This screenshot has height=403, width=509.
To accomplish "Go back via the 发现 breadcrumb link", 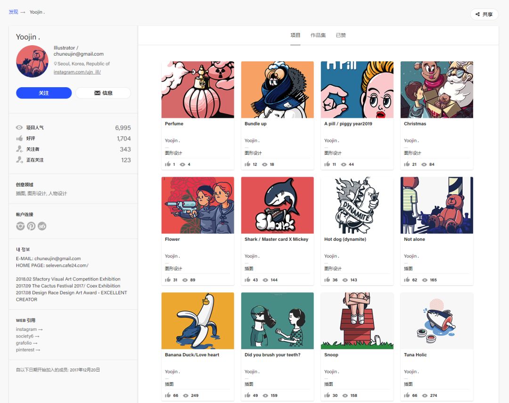I will pyautogui.click(x=13, y=12).
